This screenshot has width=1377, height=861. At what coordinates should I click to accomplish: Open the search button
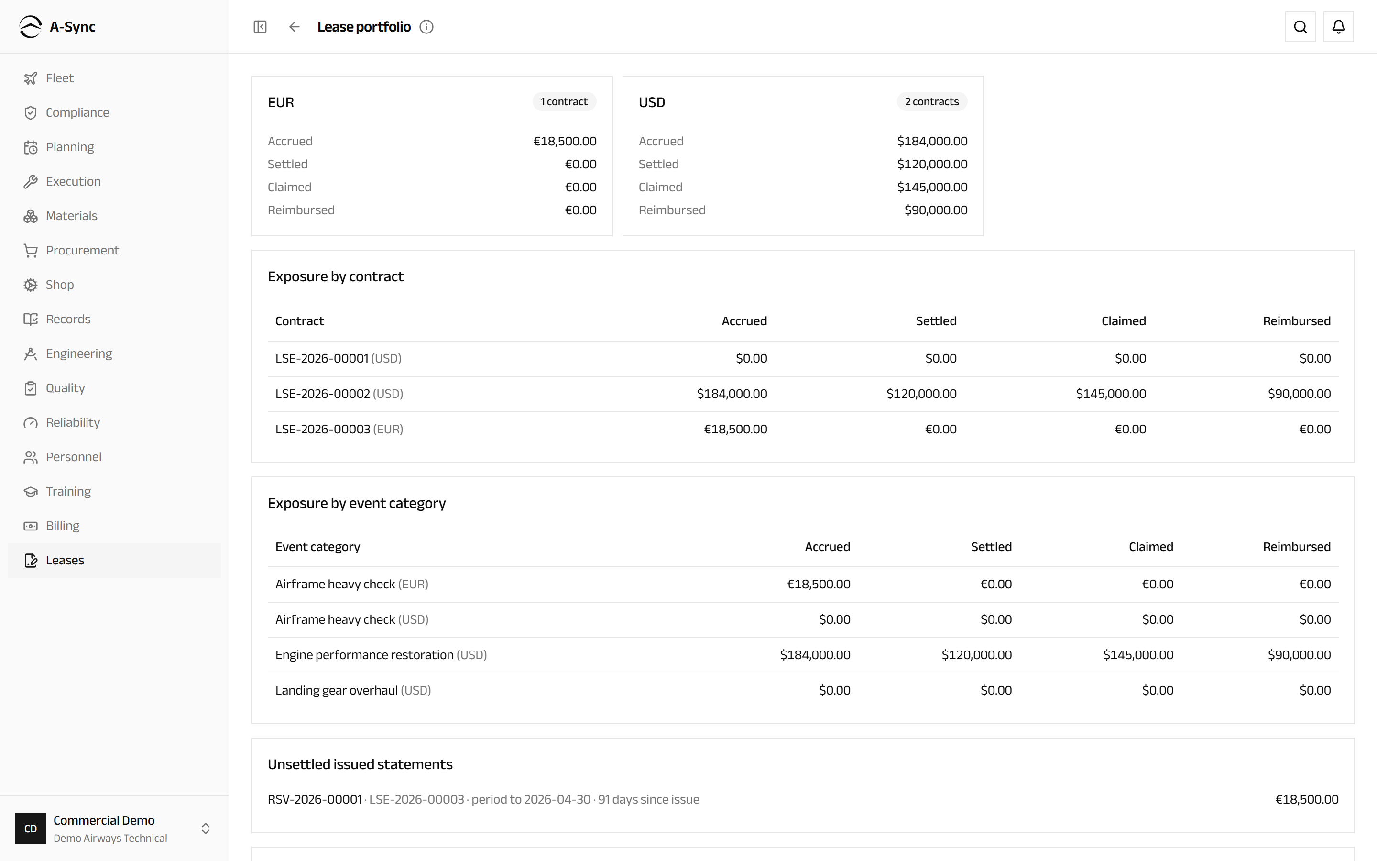1300,27
